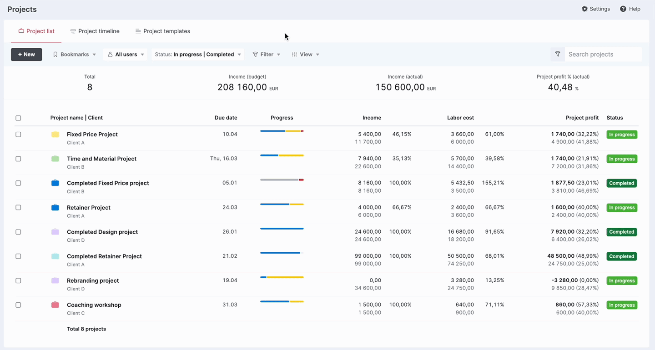Click the New project button

click(26, 55)
